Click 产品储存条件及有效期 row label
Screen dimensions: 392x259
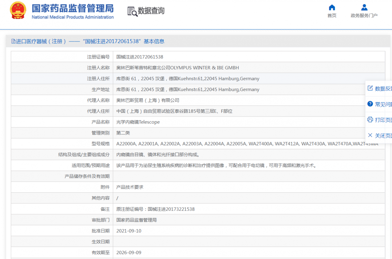pyautogui.click(x=87, y=176)
